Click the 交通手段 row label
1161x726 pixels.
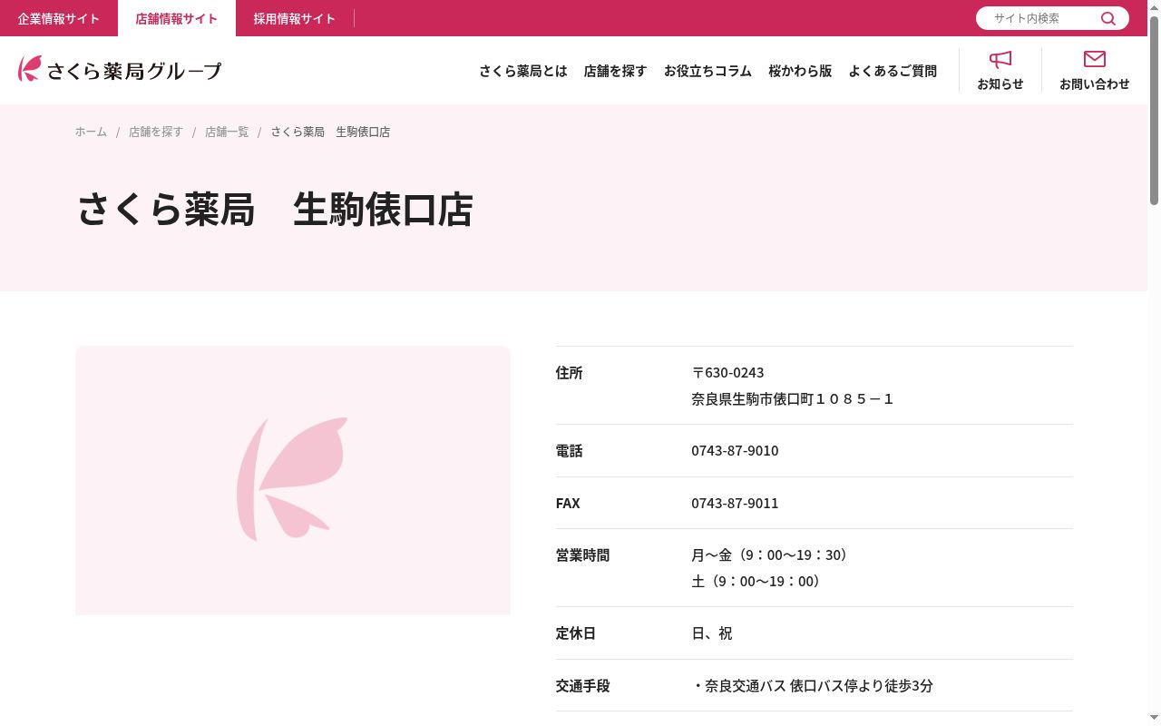582,686
